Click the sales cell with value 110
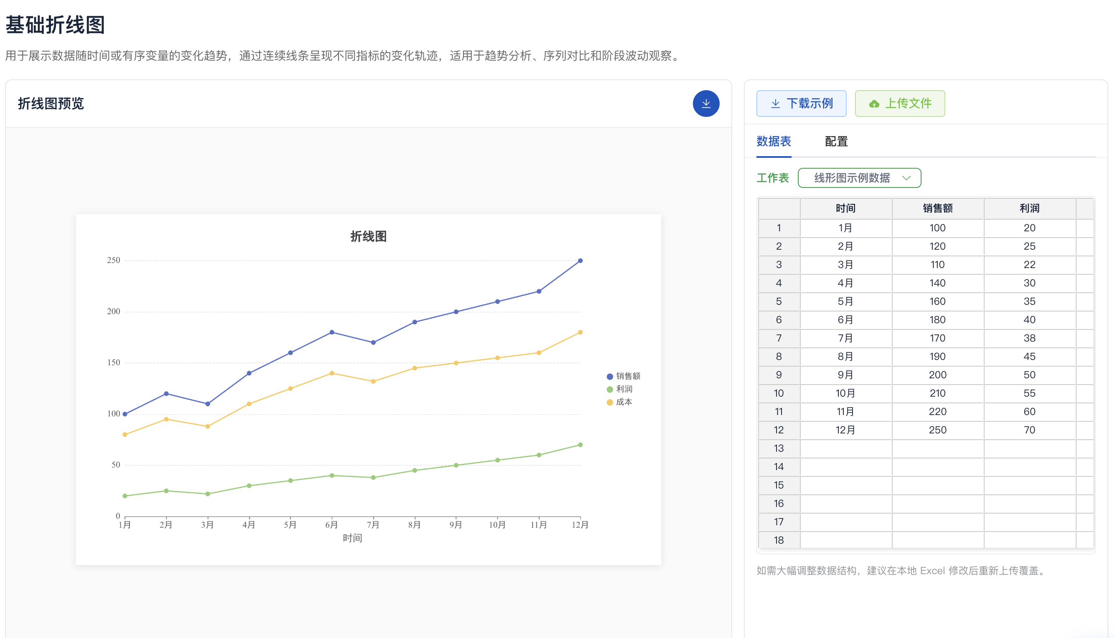This screenshot has height=638, width=1115. click(937, 265)
